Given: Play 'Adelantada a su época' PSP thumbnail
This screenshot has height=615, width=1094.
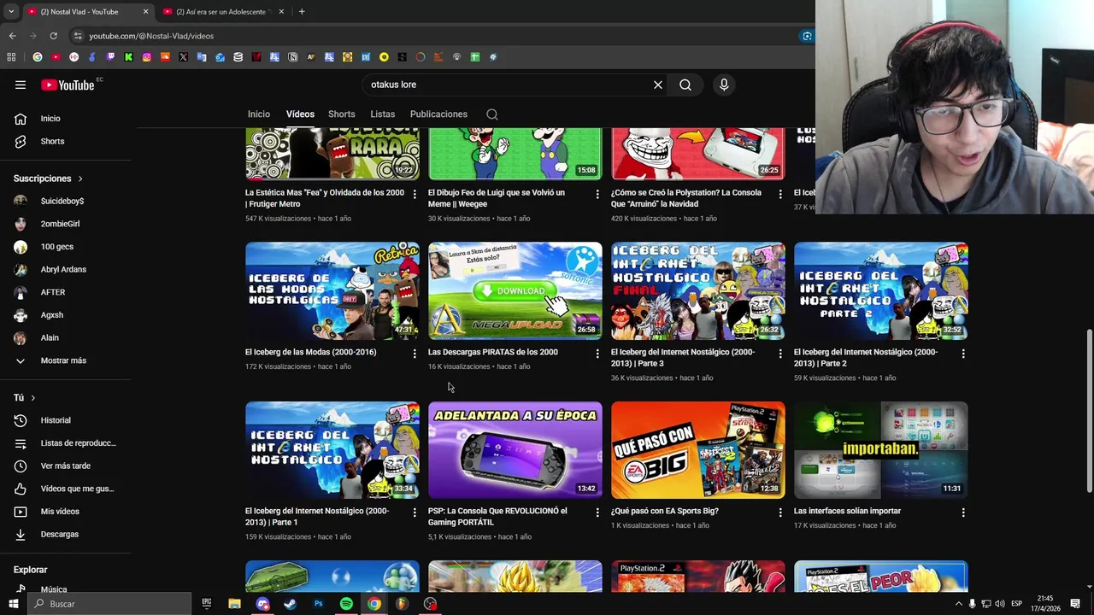Looking at the screenshot, I should pyautogui.click(x=515, y=450).
